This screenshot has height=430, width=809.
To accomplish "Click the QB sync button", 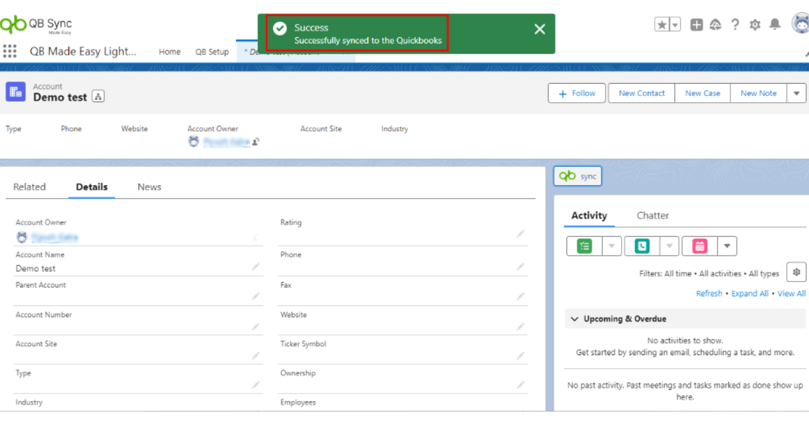I will pyautogui.click(x=577, y=176).
